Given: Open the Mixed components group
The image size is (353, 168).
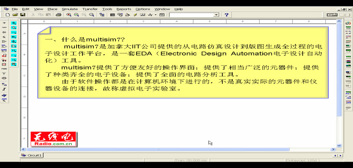Looking at the screenshot, I should pos(4,60).
